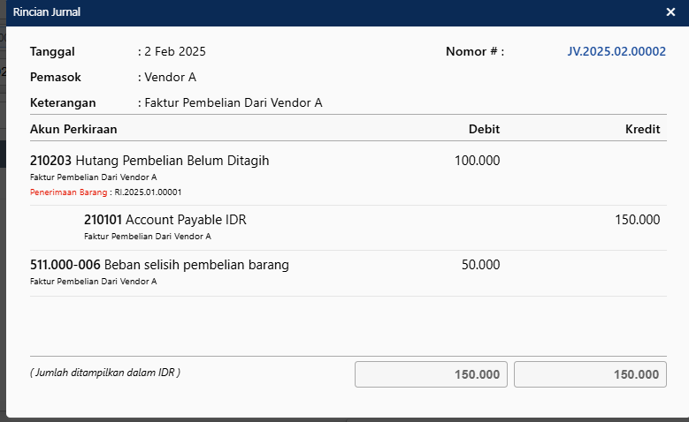Open Penerimaan Barang RI.2025.01.00001 reference
The image size is (689, 422).
(x=148, y=192)
